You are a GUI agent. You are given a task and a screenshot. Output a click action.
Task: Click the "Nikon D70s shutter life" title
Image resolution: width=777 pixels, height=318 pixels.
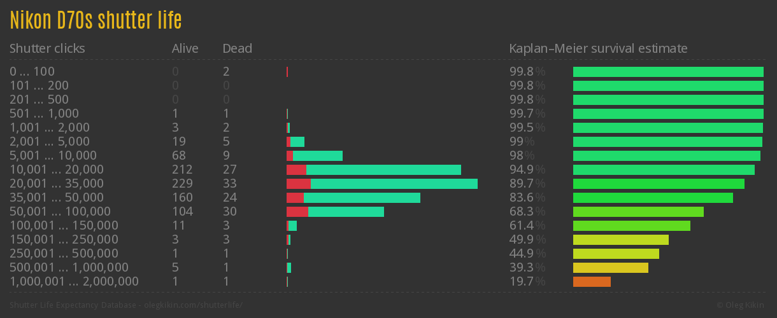[96, 20]
